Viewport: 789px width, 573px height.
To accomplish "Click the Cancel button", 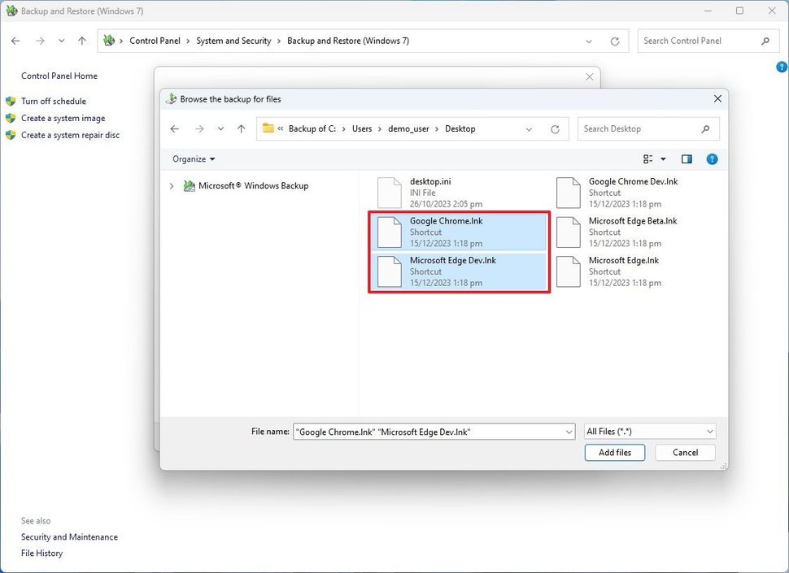I will 684,452.
